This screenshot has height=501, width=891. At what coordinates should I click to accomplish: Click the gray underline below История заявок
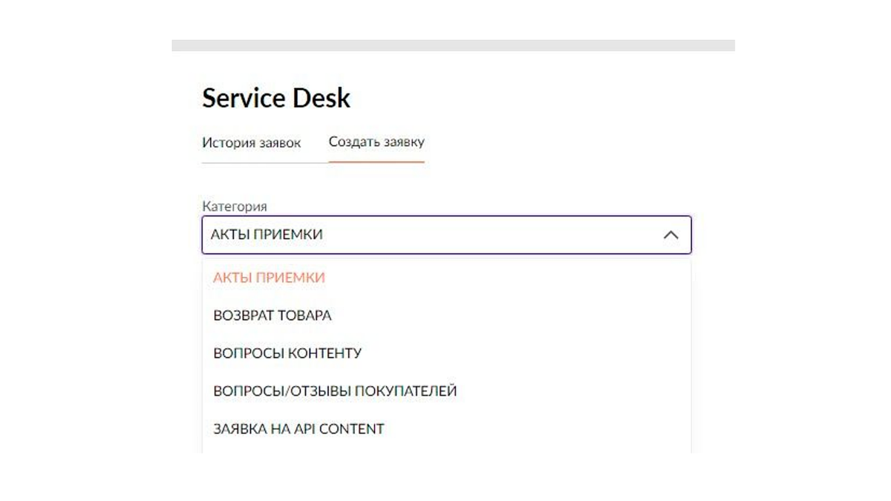[x=265, y=163]
